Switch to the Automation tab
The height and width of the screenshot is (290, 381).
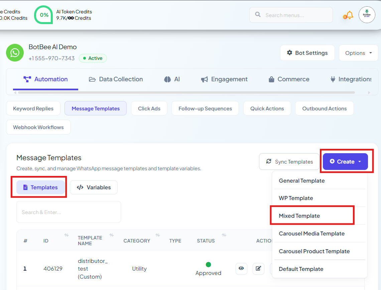pyautogui.click(x=45, y=79)
